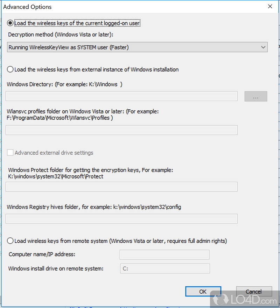Click the Windows install drive field showing C:
Screen dimensions: 280x308
pos(164,269)
